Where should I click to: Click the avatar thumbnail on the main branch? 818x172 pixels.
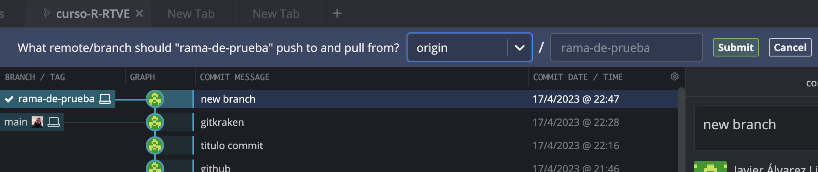[x=37, y=122]
